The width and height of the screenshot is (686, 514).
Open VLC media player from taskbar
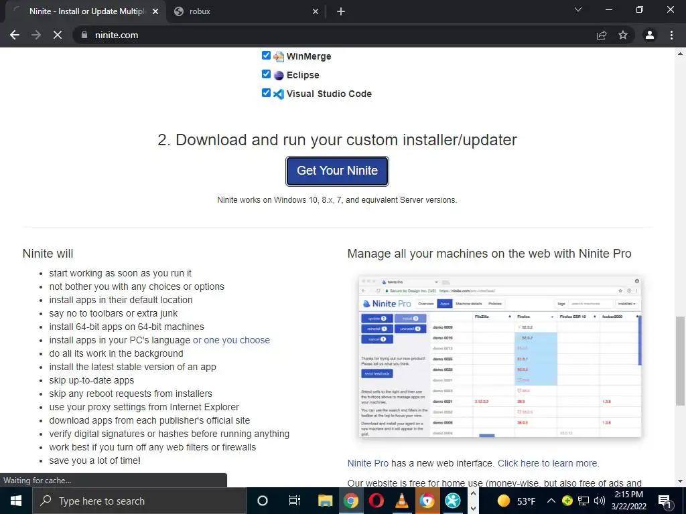pyautogui.click(x=402, y=501)
